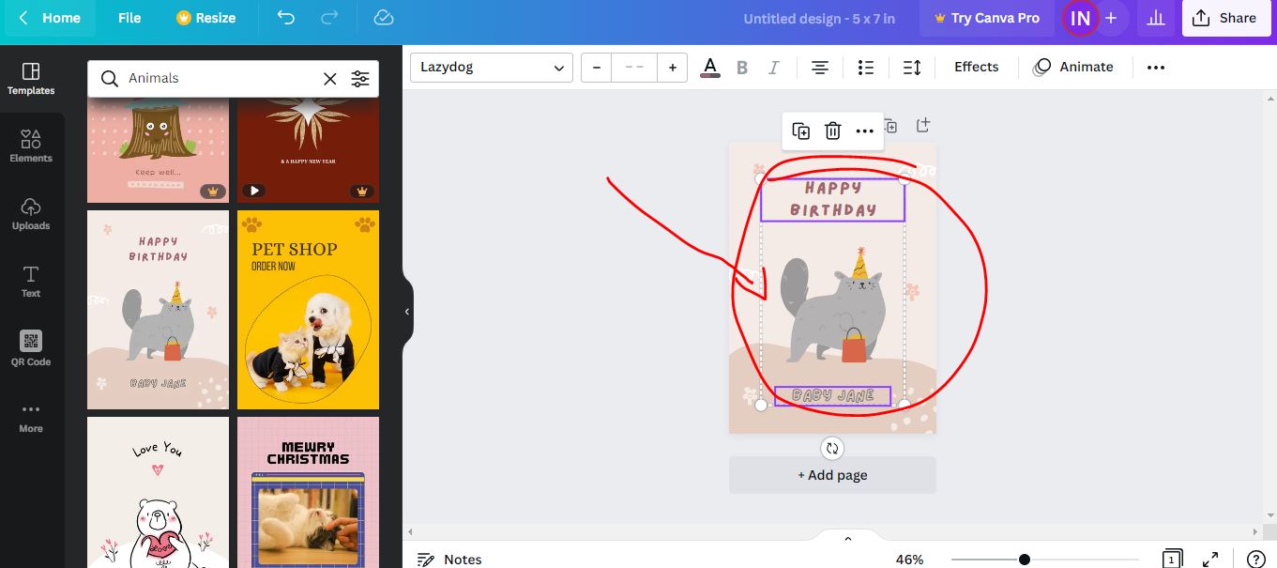Click the Add page button
This screenshot has height=568, width=1277.
(x=832, y=475)
